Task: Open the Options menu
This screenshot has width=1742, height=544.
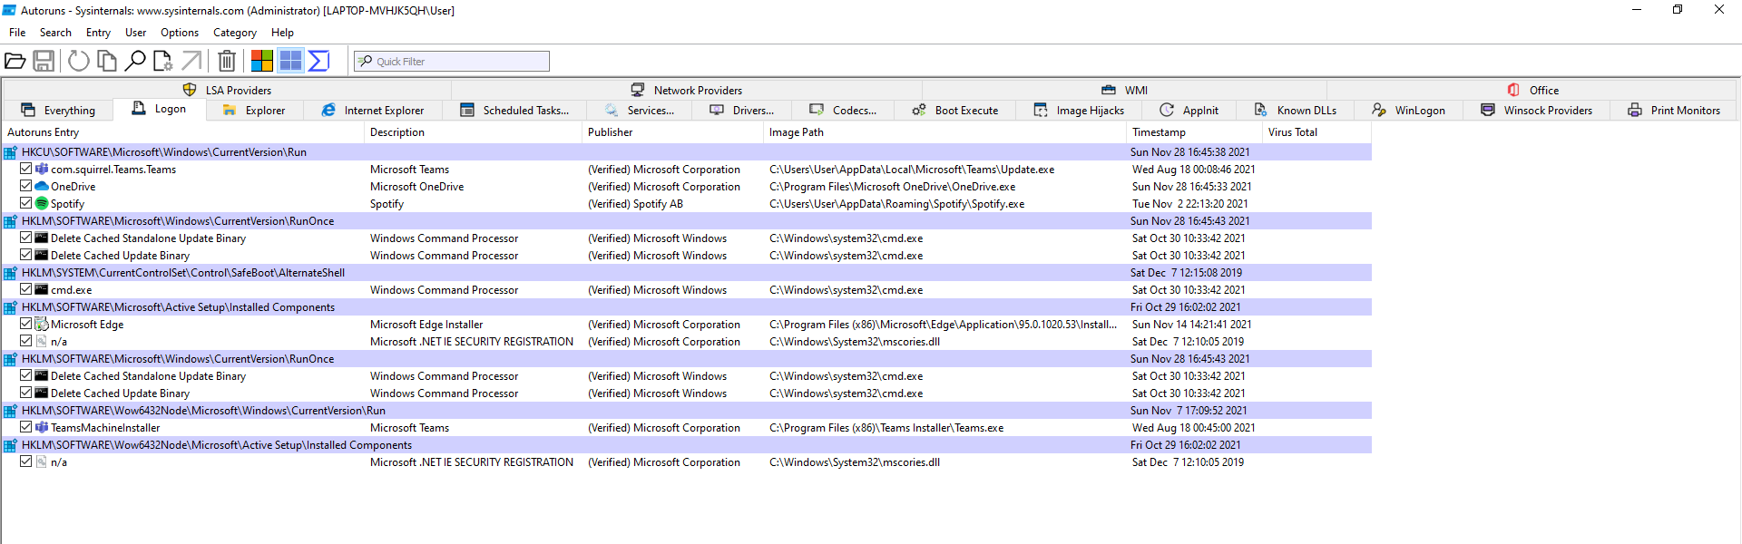Action: pos(180,33)
